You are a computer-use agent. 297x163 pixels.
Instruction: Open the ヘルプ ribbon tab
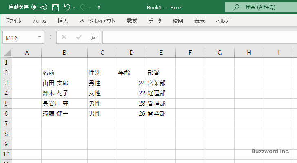point(222,21)
